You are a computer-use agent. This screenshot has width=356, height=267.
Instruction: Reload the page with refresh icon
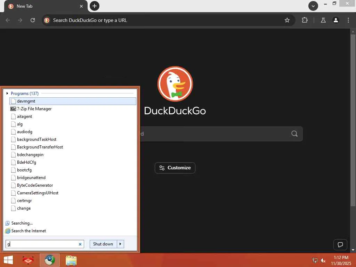33,20
